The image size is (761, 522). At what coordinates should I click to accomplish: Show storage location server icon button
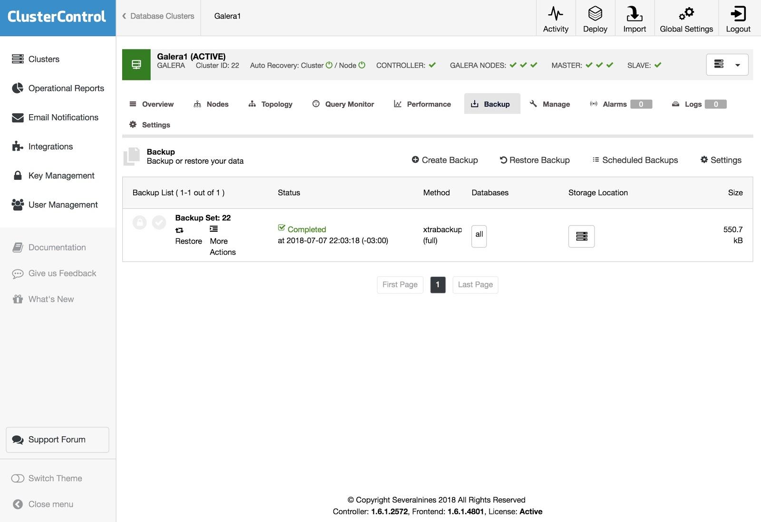[581, 236]
